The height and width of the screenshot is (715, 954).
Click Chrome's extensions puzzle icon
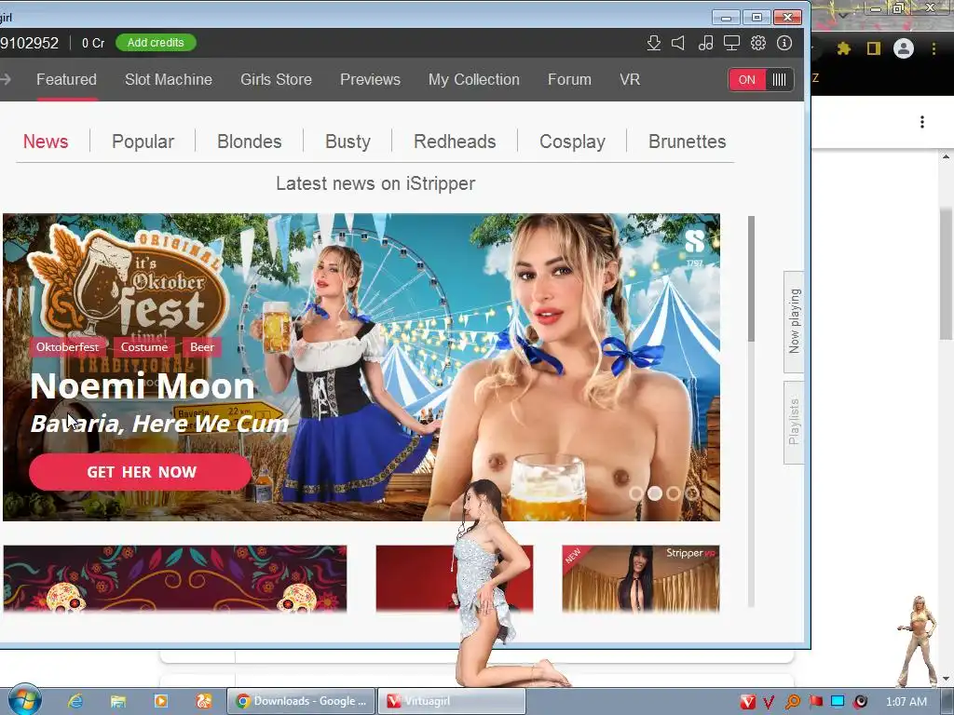point(843,48)
